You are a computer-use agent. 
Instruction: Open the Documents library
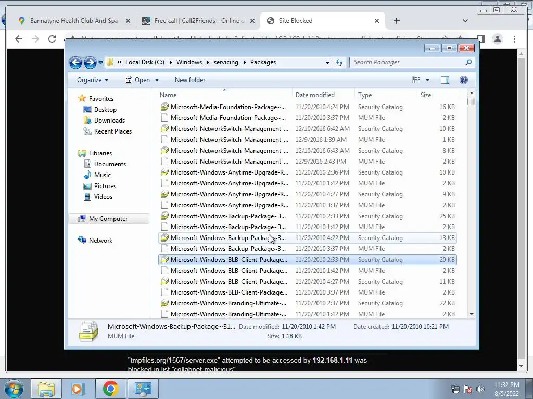pyautogui.click(x=110, y=164)
